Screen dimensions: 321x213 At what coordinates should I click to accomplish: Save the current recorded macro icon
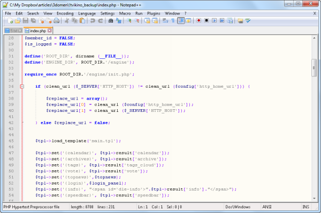pyautogui.click(x=230, y=20)
